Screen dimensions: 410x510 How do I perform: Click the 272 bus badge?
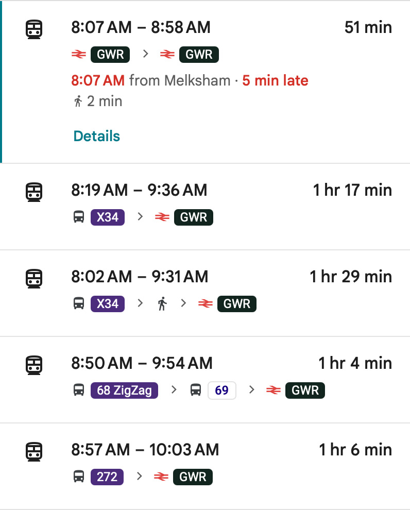(107, 477)
